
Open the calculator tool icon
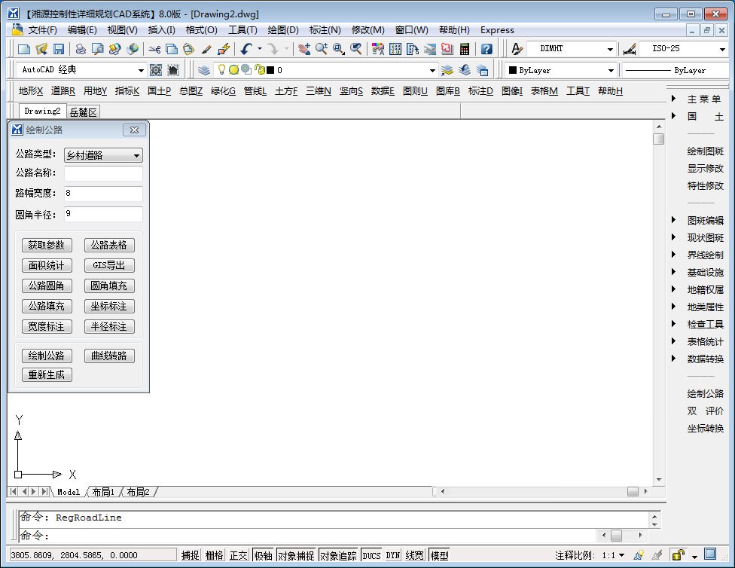tap(465, 49)
